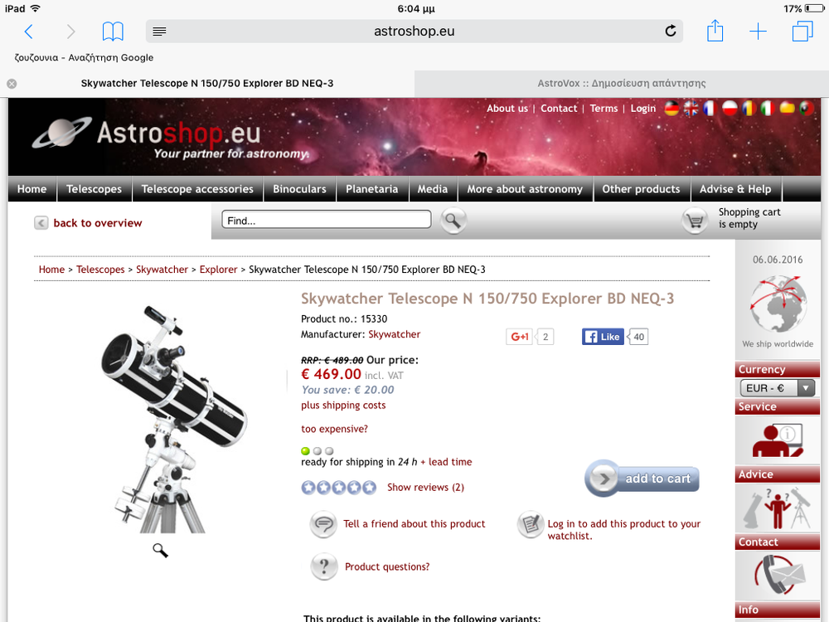Open Safari bookmarks book icon
The image size is (829, 622).
point(113,32)
